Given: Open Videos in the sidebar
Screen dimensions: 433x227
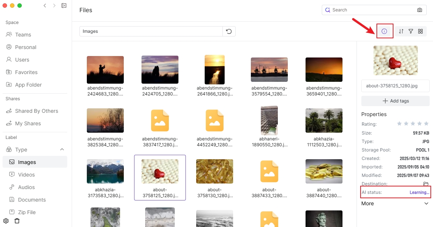Looking at the screenshot, I should coord(26,175).
